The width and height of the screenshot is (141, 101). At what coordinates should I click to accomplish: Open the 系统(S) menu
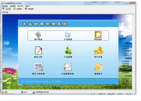click(x=28, y=6)
